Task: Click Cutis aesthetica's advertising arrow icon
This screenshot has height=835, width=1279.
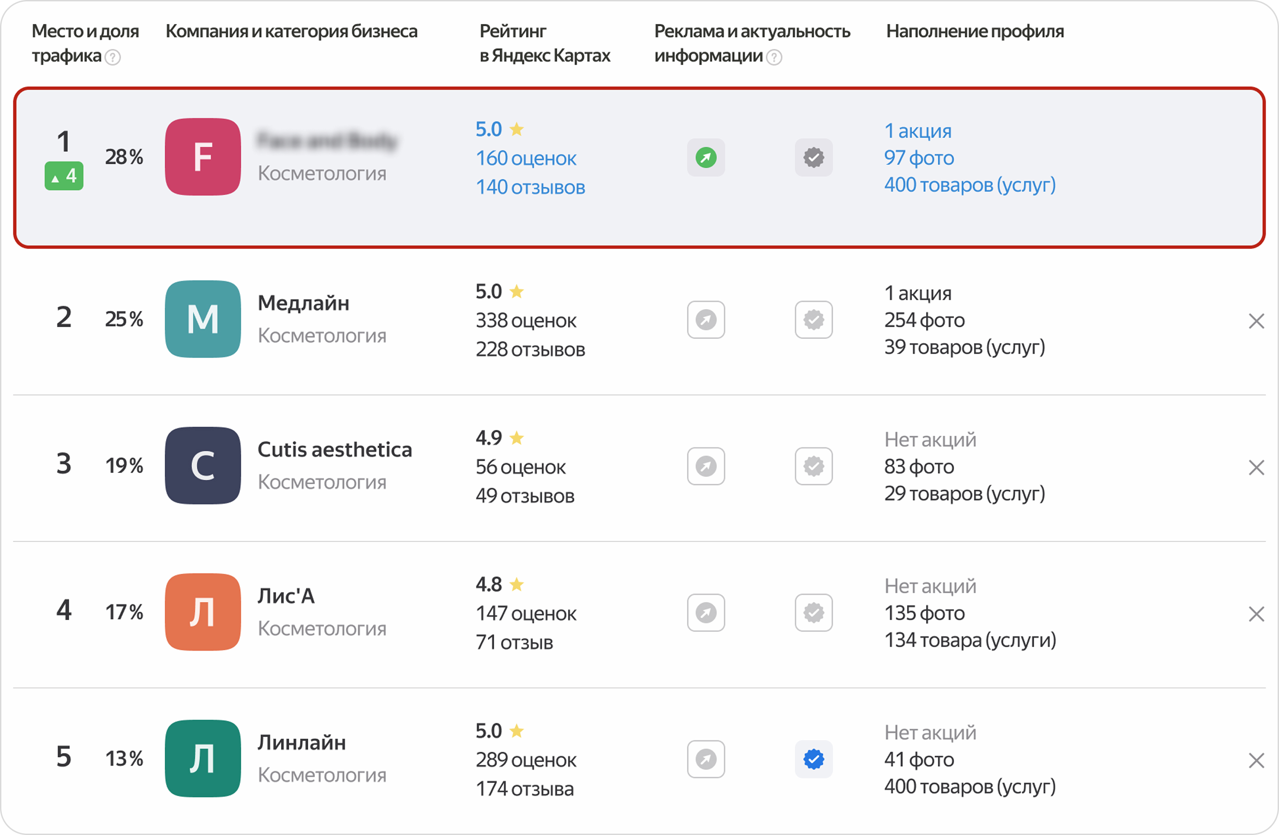Action: [x=706, y=466]
